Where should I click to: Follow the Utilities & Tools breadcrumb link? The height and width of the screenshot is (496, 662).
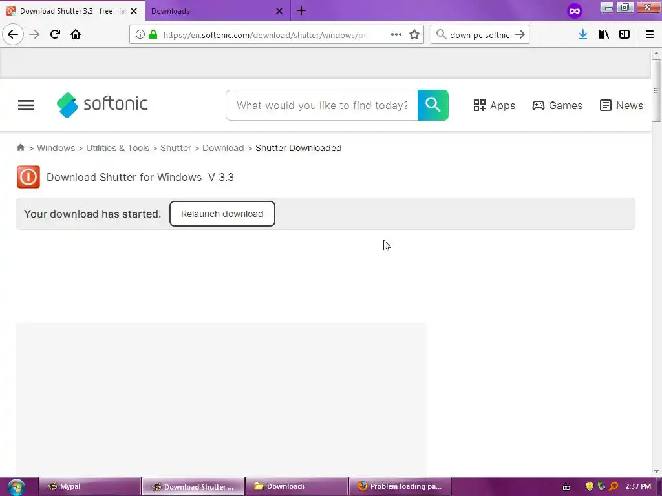[x=118, y=148]
